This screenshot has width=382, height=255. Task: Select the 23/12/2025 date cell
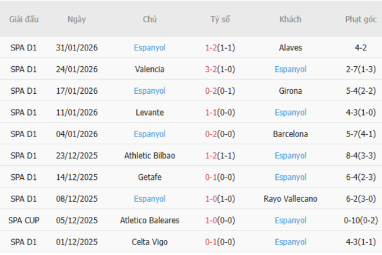click(x=76, y=156)
